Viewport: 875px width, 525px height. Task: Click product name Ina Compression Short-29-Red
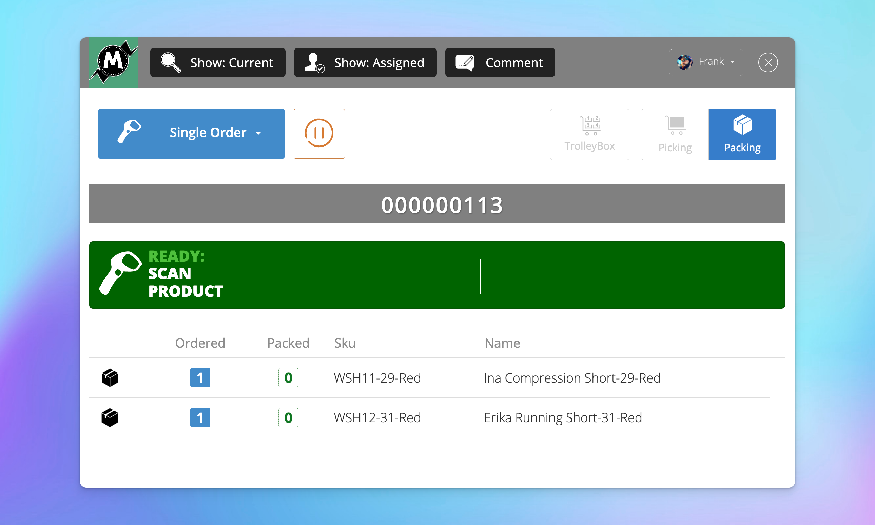572,378
